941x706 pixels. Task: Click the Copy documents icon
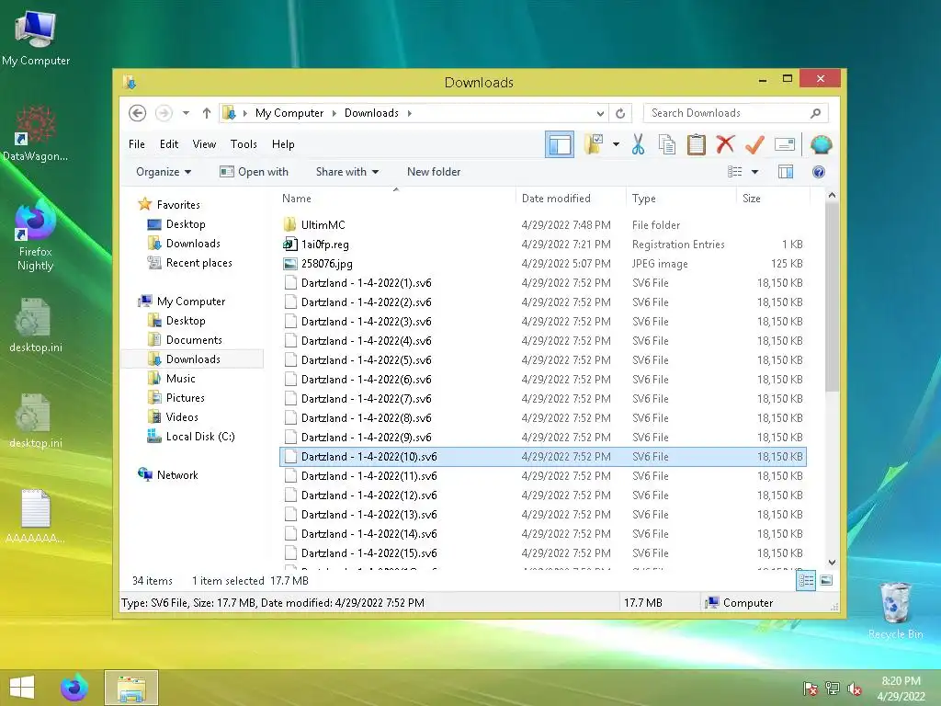coord(667,144)
